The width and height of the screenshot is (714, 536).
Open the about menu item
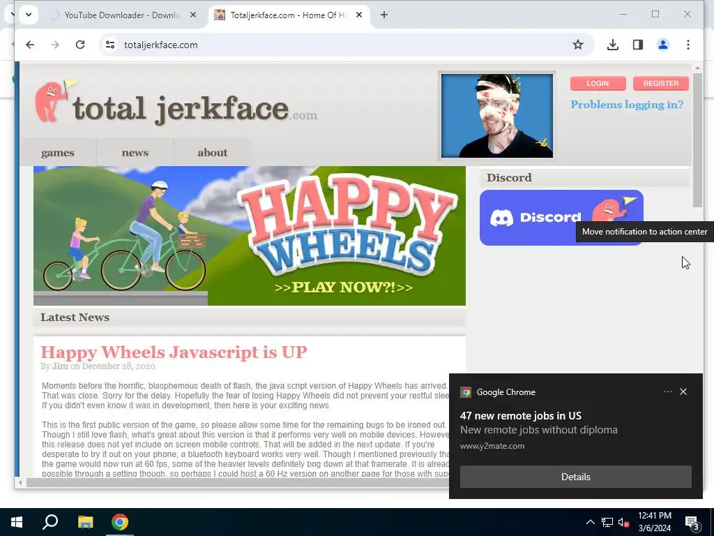click(x=213, y=153)
